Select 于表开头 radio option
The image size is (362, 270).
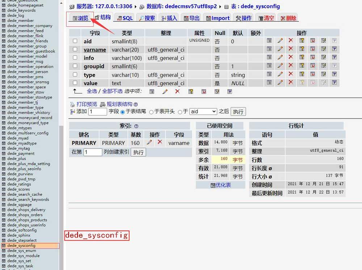click(151, 112)
